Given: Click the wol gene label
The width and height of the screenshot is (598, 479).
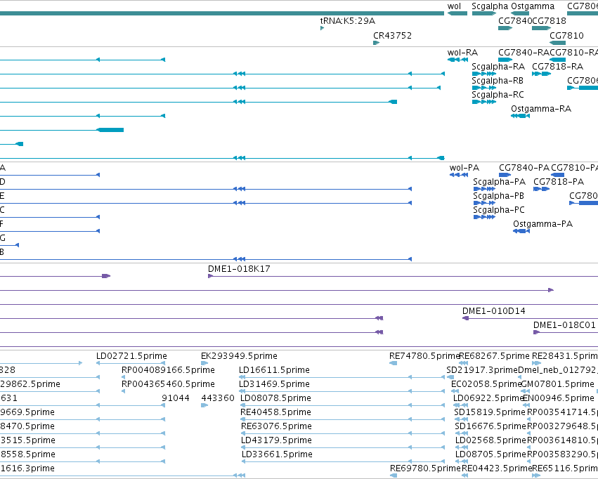Looking at the screenshot, I should [x=454, y=6].
